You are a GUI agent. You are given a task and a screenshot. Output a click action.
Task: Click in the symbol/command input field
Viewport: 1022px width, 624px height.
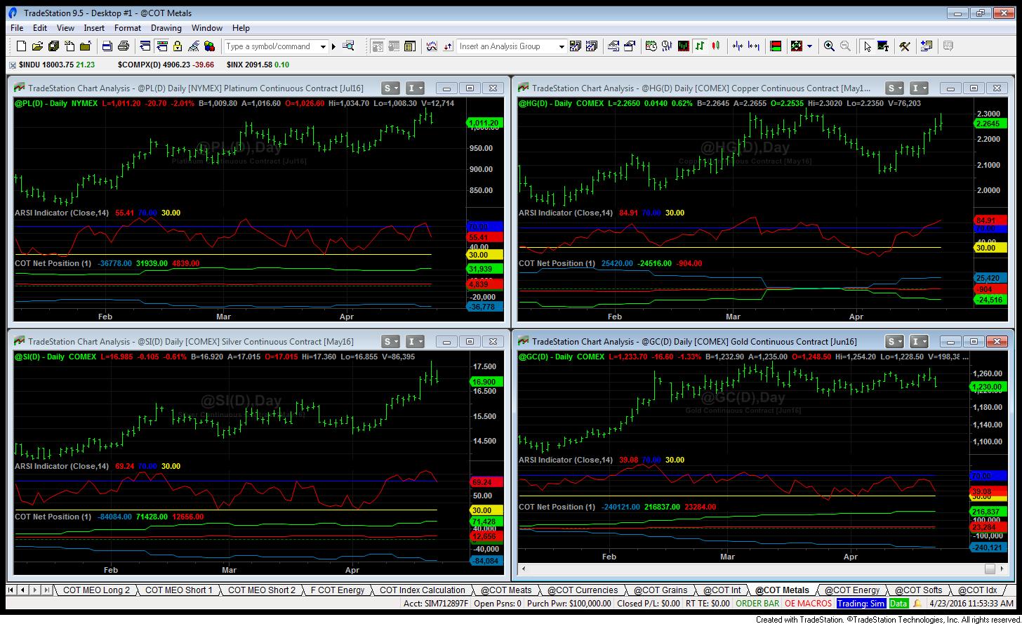pos(271,46)
